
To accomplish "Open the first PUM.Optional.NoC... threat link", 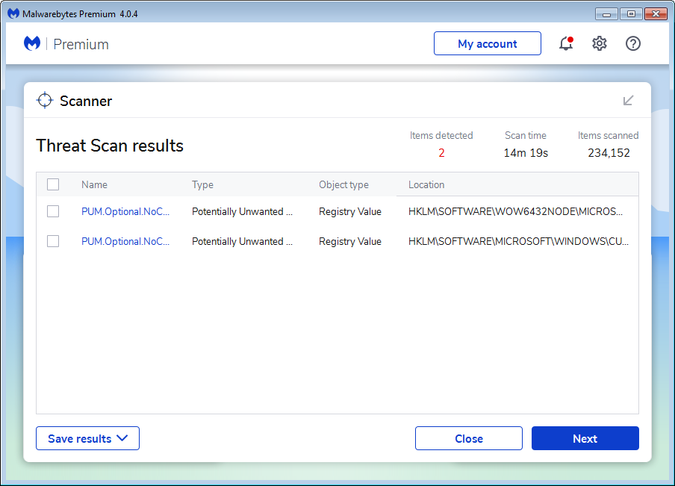I will click(125, 211).
